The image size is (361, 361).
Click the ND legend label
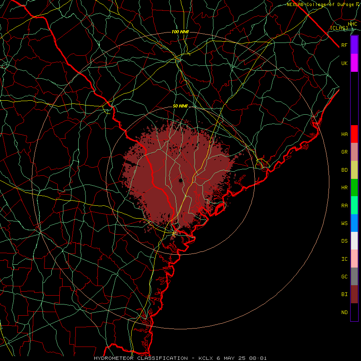pyautogui.click(x=344, y=312)
